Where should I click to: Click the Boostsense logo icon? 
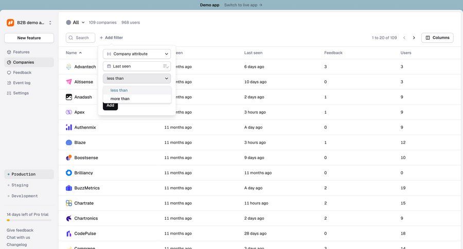coord(69,158)
